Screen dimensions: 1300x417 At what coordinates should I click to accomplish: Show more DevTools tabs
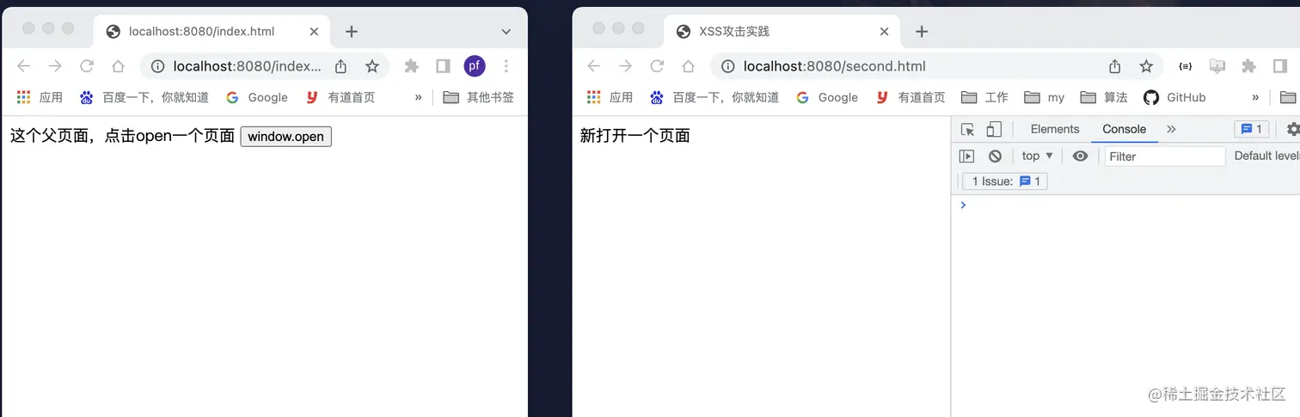coord(1171,129)
